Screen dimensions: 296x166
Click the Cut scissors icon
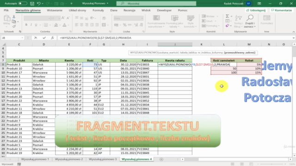(14, 17)
